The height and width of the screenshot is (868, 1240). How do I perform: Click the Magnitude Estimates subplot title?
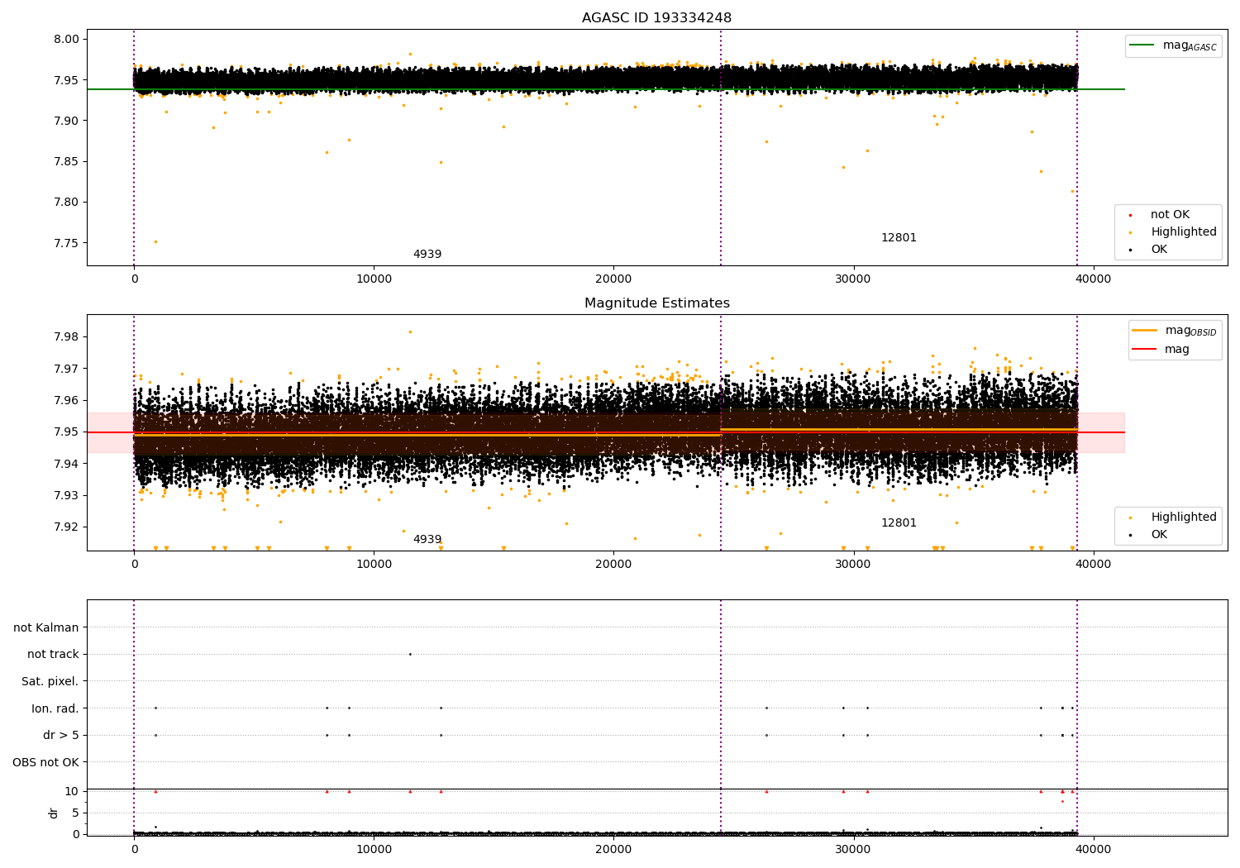tap(656, 303)
